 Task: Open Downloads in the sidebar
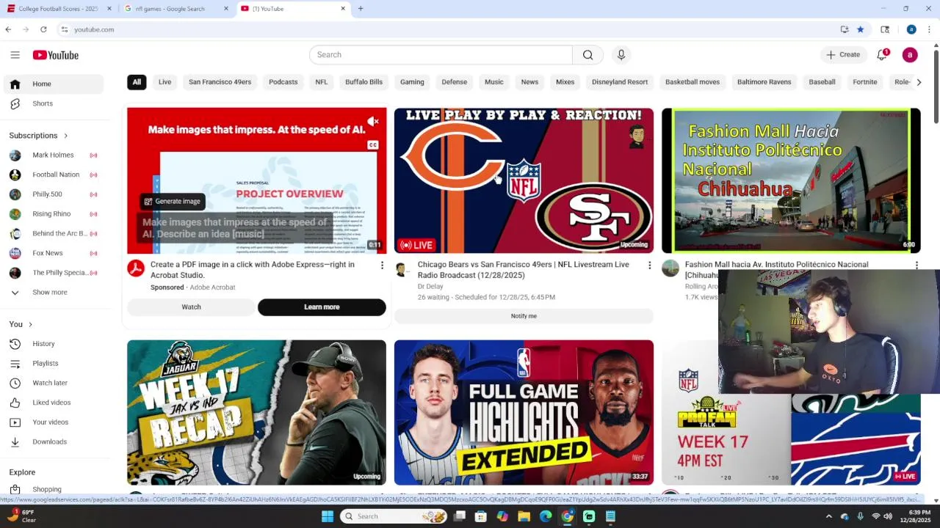point(49,441)
